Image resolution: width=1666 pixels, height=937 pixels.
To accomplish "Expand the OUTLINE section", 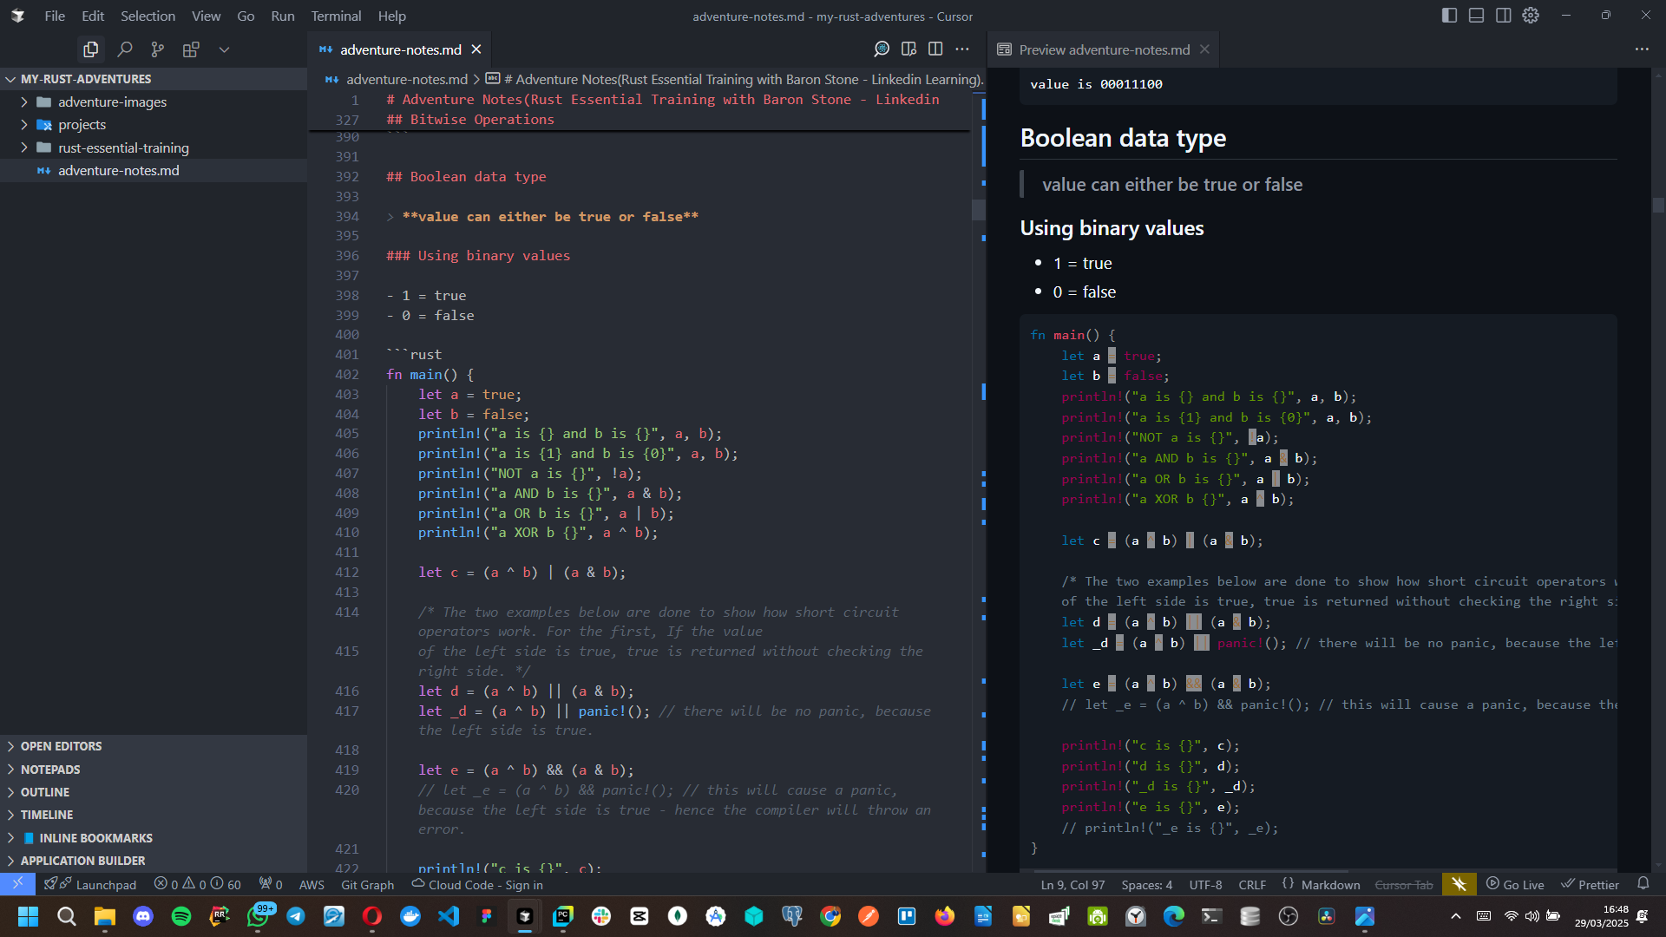I will tap(45, 791).
